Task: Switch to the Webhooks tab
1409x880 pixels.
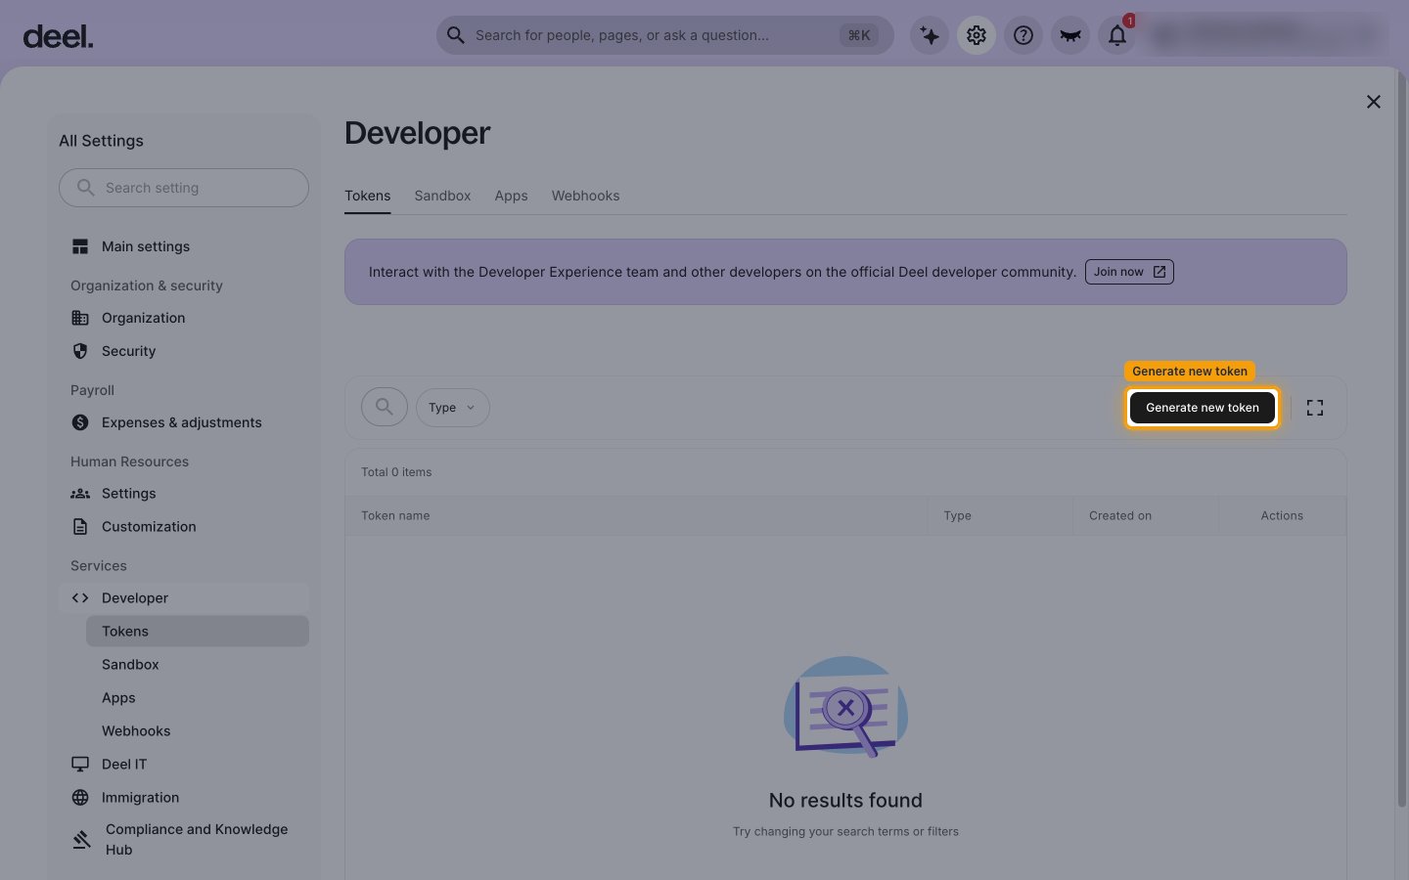Action: [585, 196]
